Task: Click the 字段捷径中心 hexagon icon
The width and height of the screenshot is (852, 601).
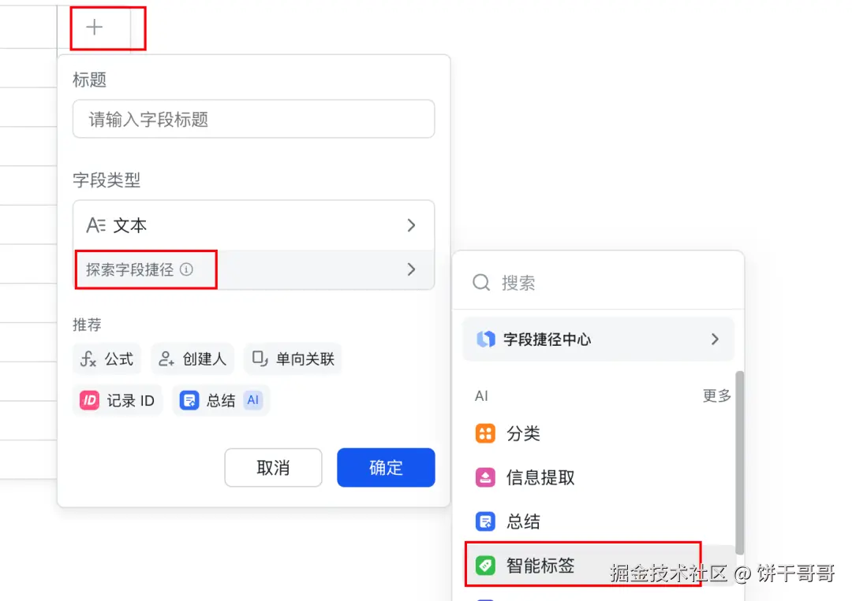Action: 485,339
